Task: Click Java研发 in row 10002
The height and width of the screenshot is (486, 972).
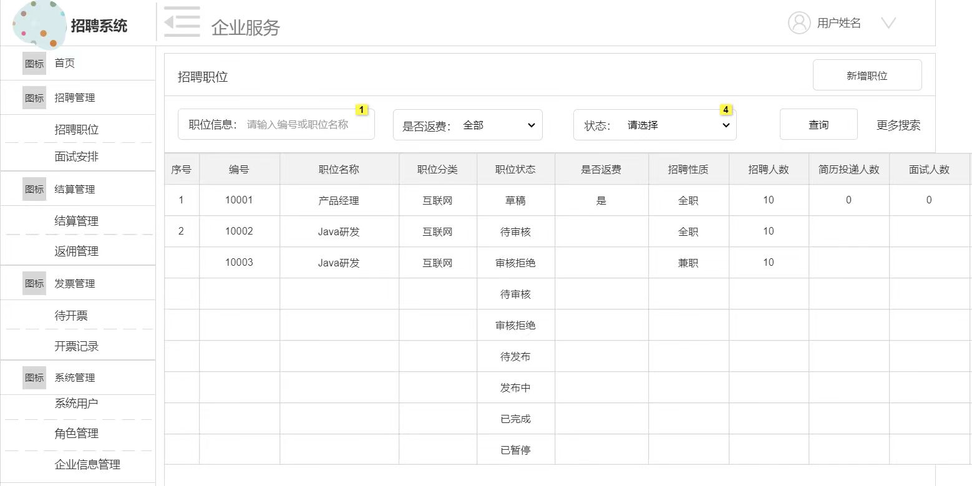Action: pos(339,231)
